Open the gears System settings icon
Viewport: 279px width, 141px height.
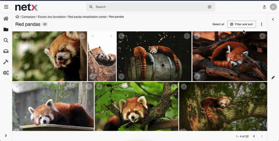point(6,73)
